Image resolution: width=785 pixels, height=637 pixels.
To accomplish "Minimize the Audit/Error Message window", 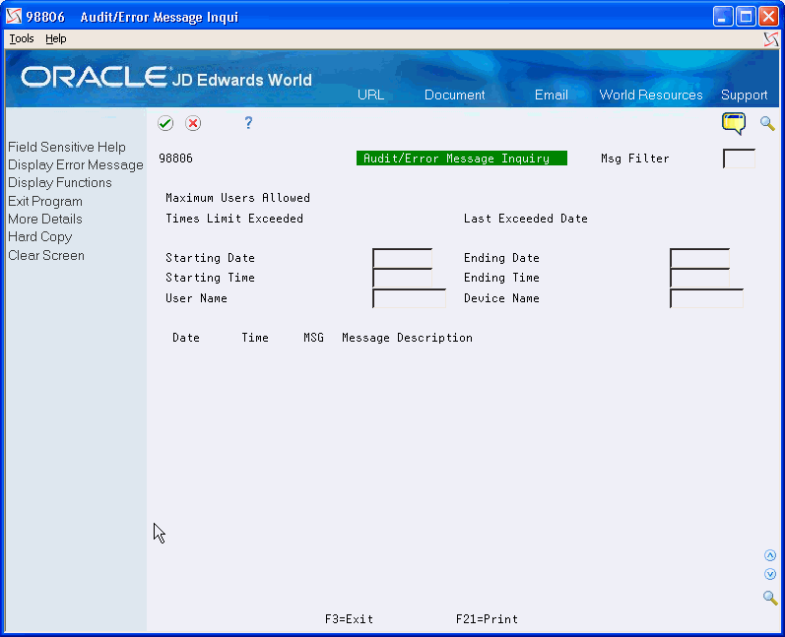I will tap(722, 17).
